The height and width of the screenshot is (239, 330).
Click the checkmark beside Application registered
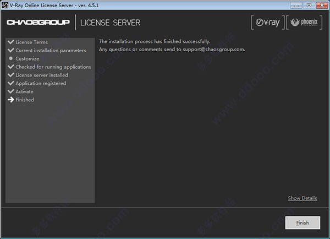click(10, 83)
